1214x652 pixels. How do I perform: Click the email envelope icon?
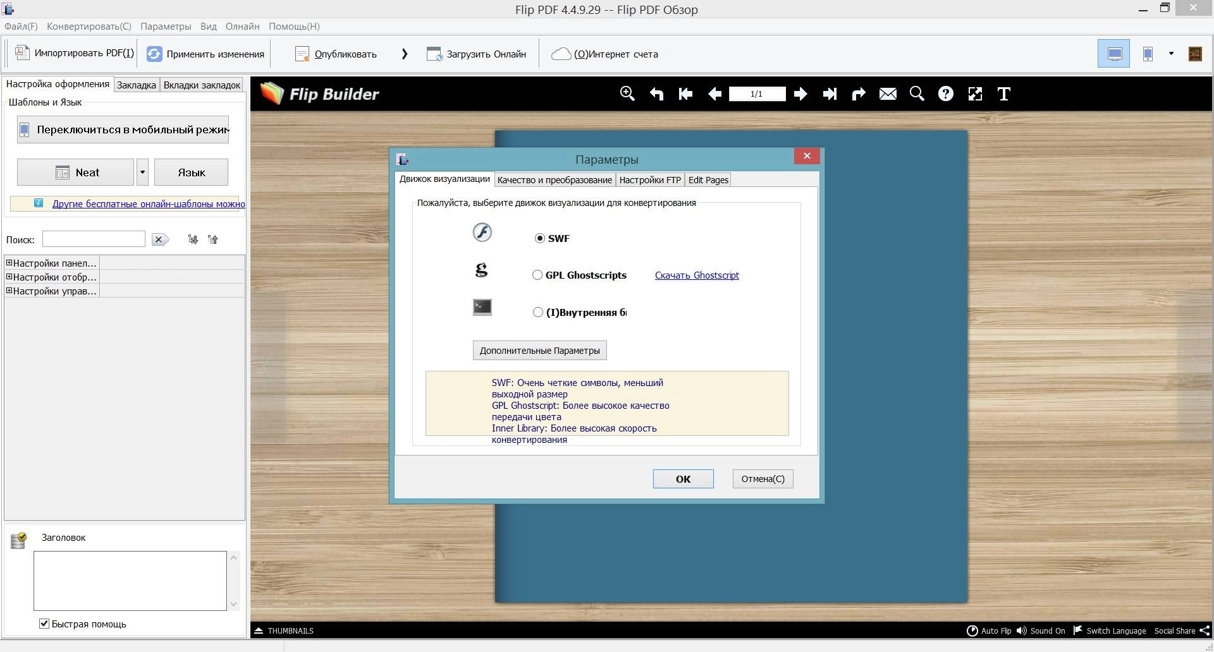pos(888,94)
